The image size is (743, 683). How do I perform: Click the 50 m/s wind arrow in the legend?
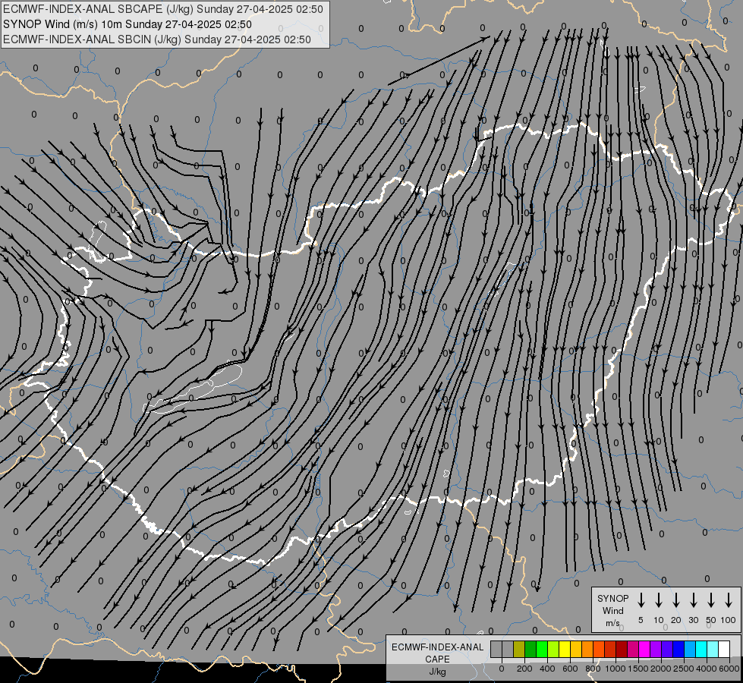tap(711, 600)
